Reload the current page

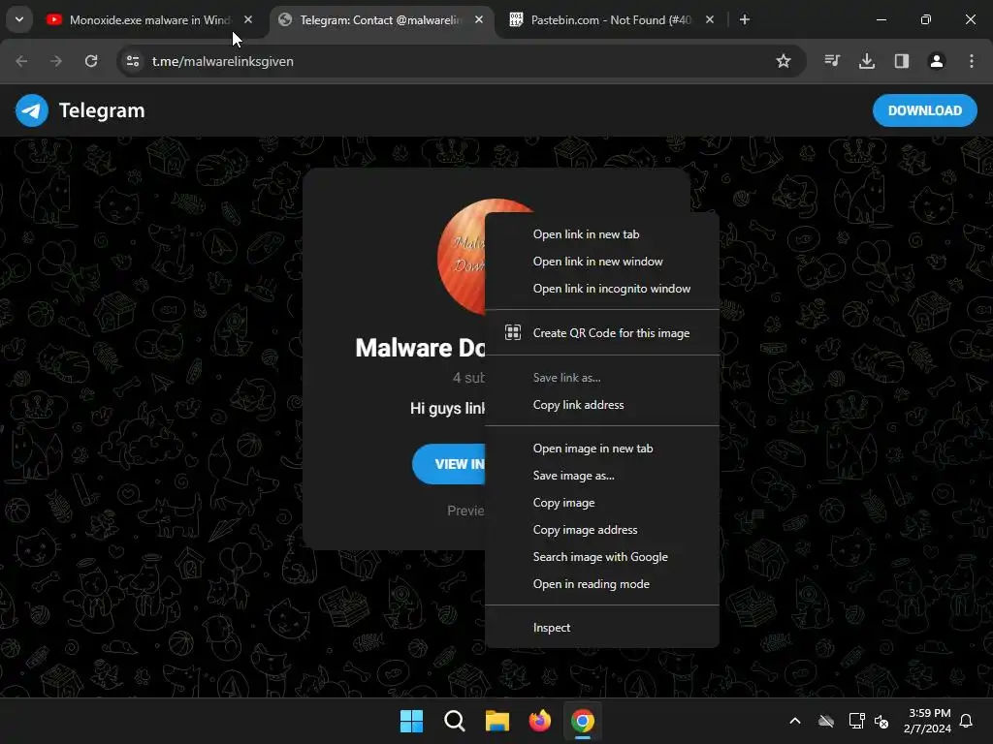(91, 61)
